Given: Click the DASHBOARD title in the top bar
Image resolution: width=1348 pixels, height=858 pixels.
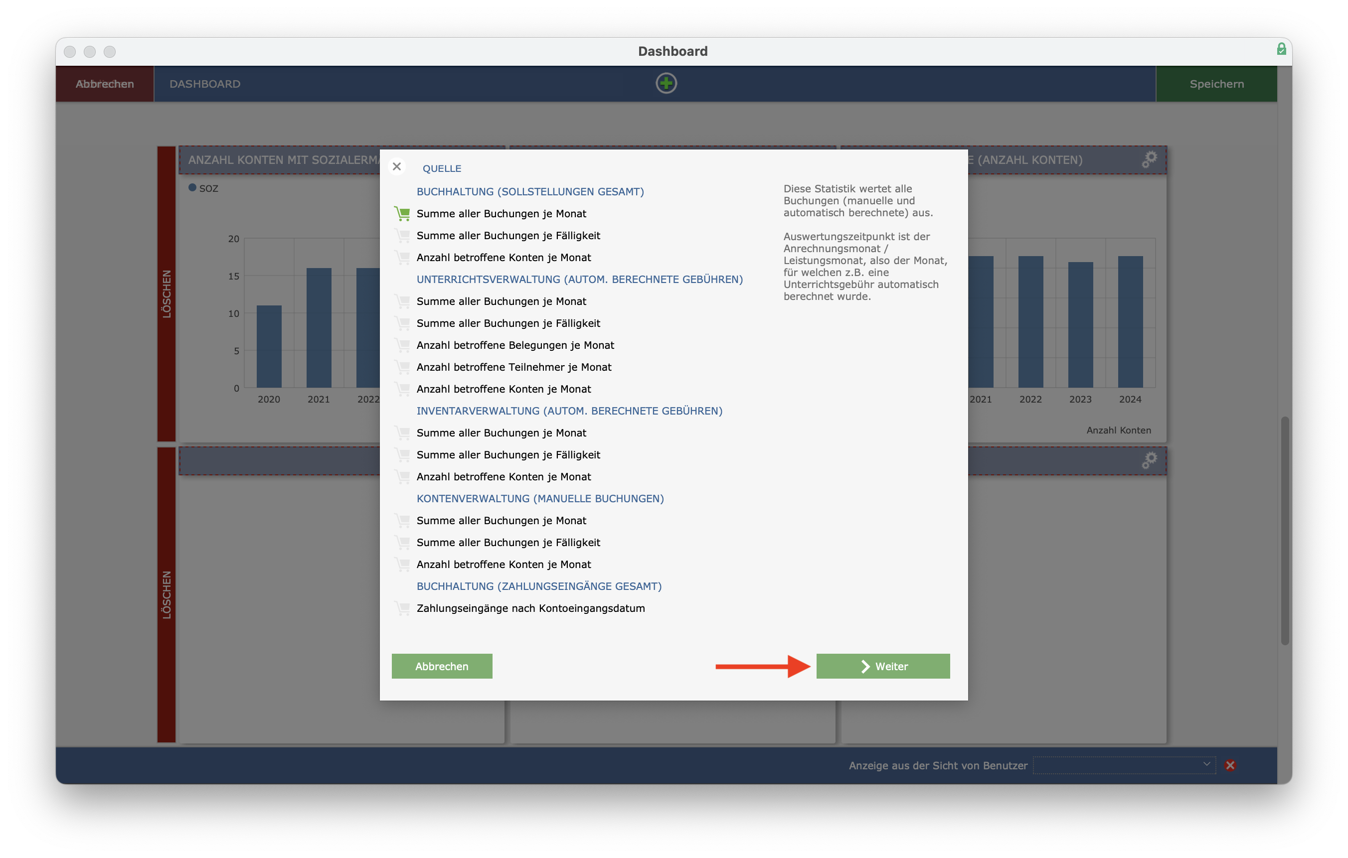Looking at the screenshot, I should coord(205,84).
